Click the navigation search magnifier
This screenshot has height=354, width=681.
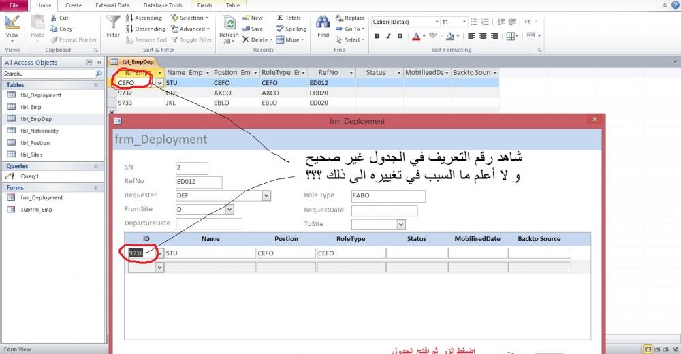tap(99, 74)
